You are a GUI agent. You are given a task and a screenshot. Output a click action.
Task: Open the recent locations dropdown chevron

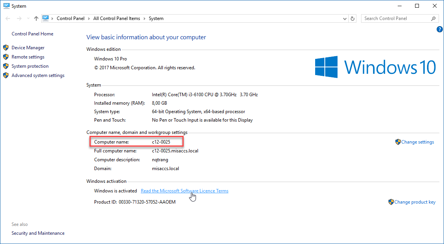28,18
